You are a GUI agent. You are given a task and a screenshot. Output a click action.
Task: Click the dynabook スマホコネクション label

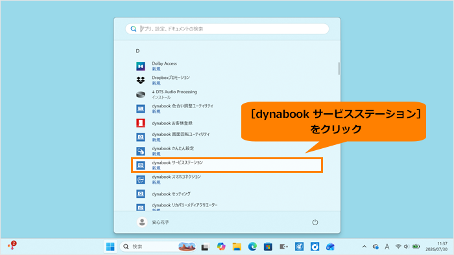point(176,177)
